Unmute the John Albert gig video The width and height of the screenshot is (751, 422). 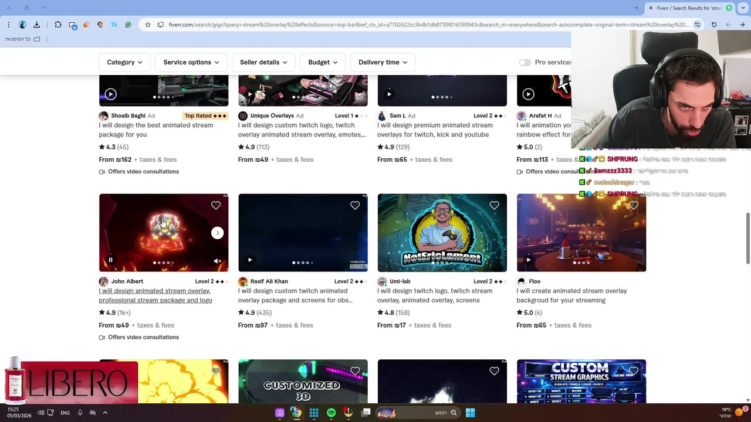pos(217,261)
